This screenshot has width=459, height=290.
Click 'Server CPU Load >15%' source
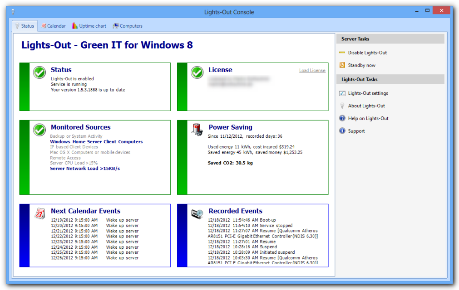(x=74, y=163)
